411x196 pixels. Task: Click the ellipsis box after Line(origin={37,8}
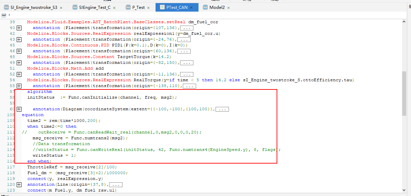pyautogui.click(x=115, y=185)
